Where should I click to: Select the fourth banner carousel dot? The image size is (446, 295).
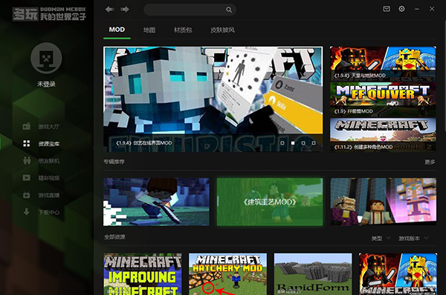tap(314, 143)
